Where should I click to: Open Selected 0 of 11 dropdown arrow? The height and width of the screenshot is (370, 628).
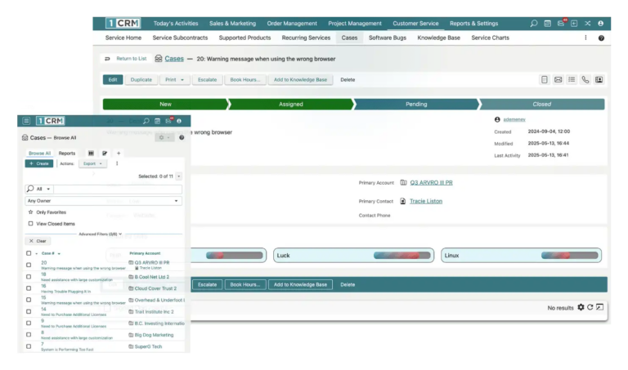pos(179,176)
